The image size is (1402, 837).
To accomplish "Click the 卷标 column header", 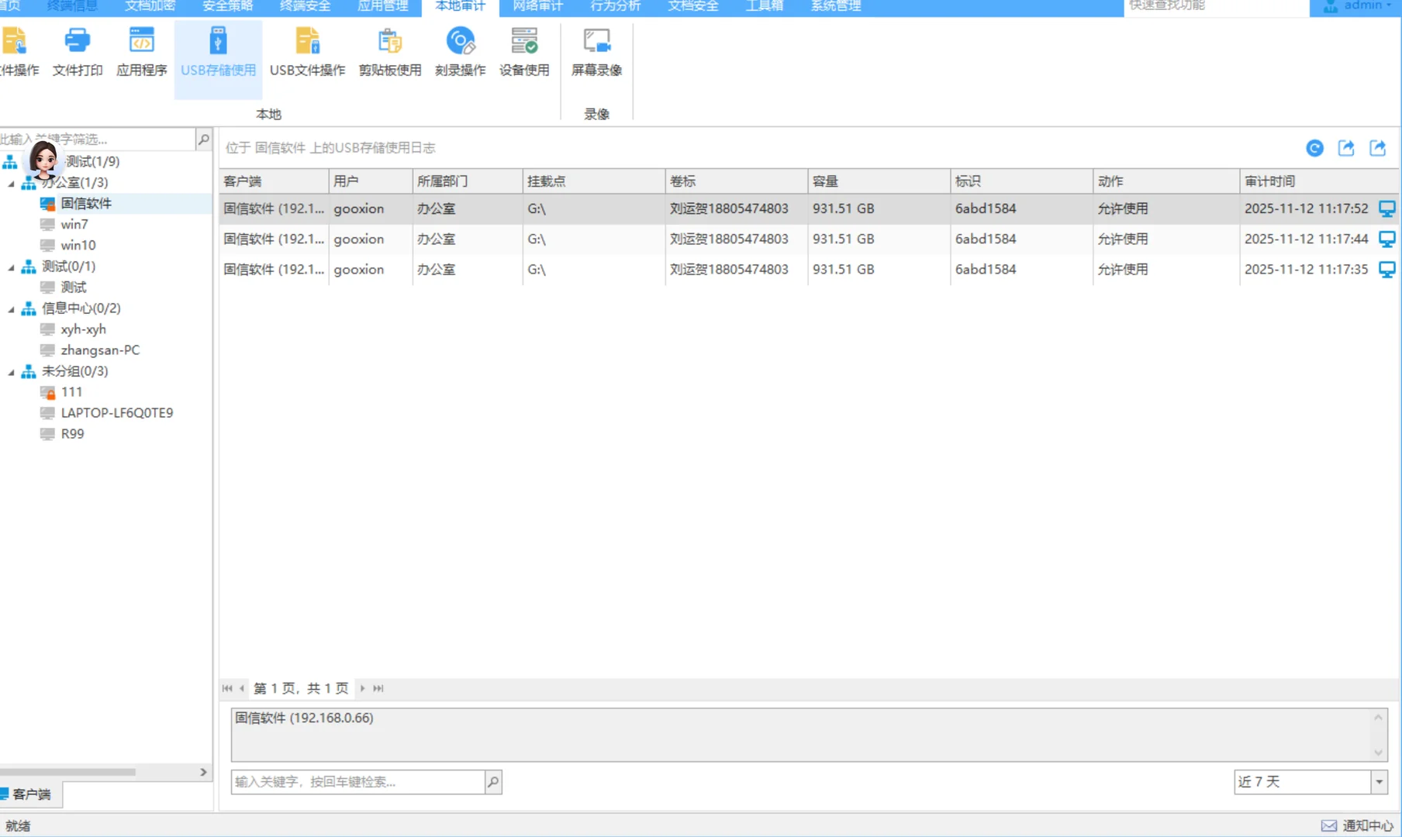I will click(x=736, y=181).
